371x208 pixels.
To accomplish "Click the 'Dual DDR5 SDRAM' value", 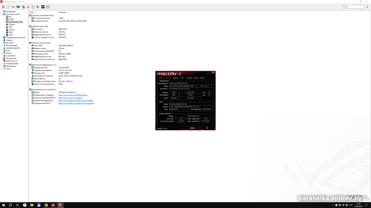I will pos(65,46).
